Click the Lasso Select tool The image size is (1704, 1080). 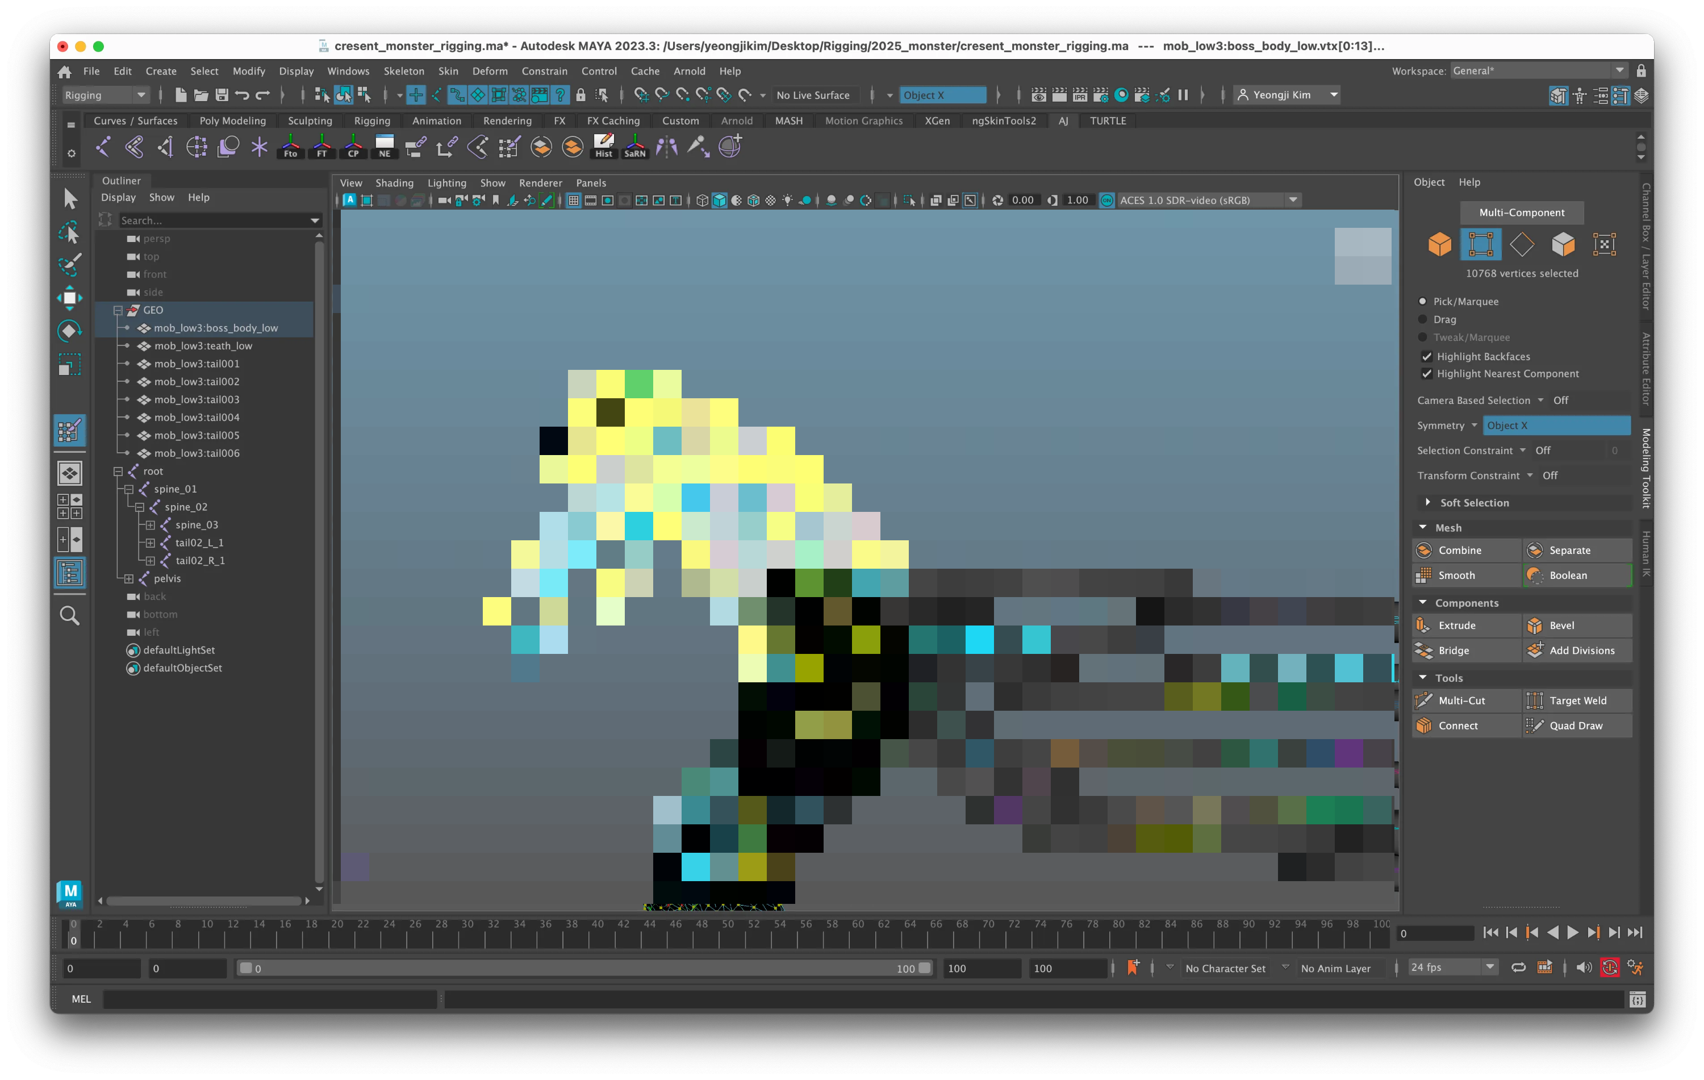(x=69, y=232)
